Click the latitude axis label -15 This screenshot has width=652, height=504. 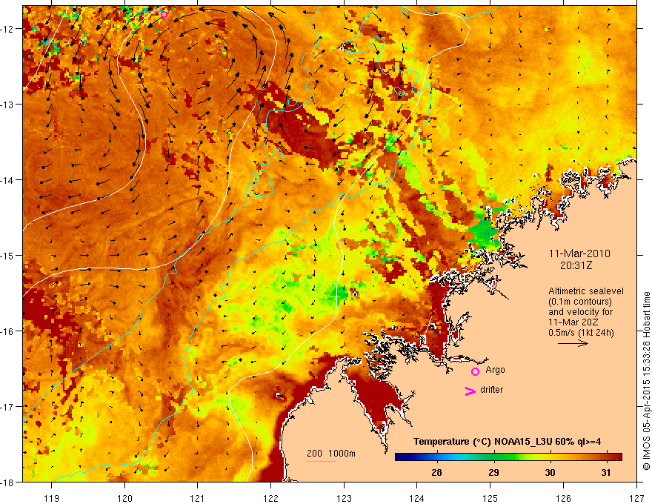click(8, 256)
